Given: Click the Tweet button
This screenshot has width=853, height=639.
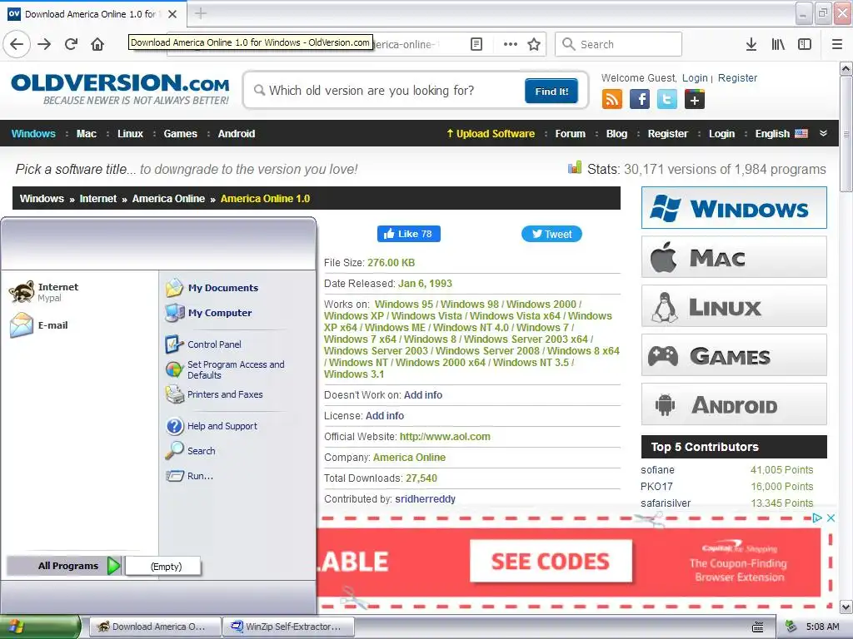Looking at the screenshot, I should click(x=551, y=234).
